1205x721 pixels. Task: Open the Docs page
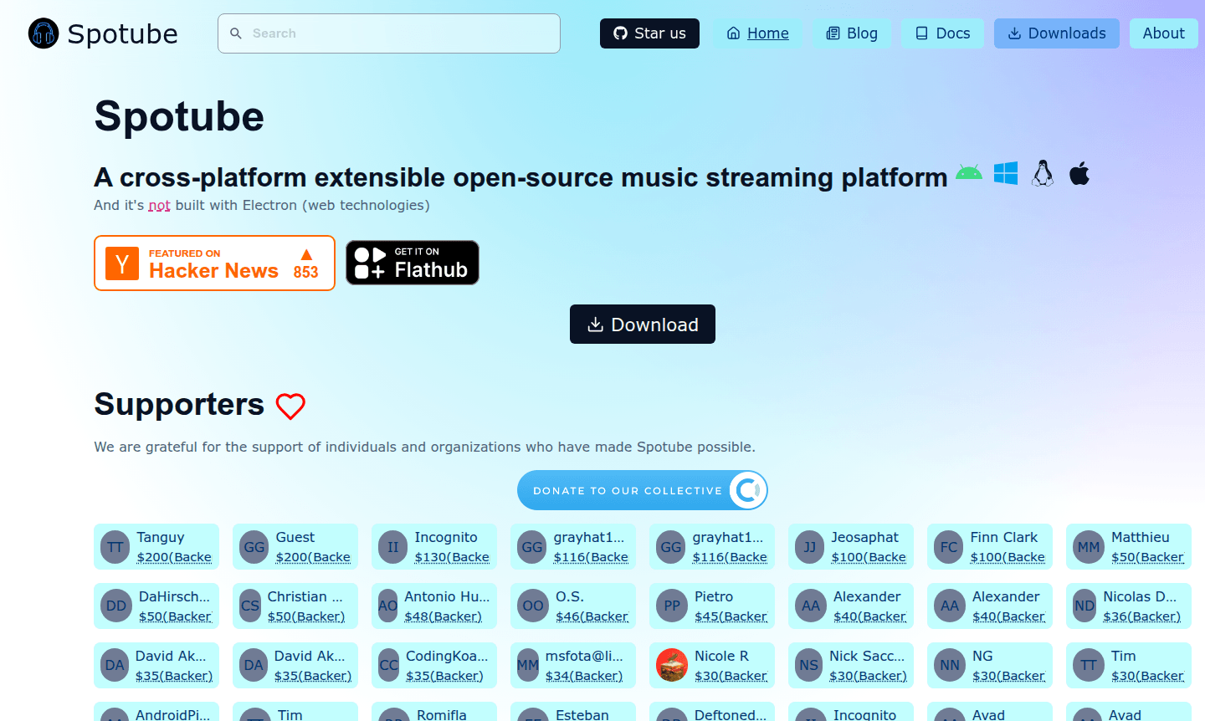click(x=942, y=33)
